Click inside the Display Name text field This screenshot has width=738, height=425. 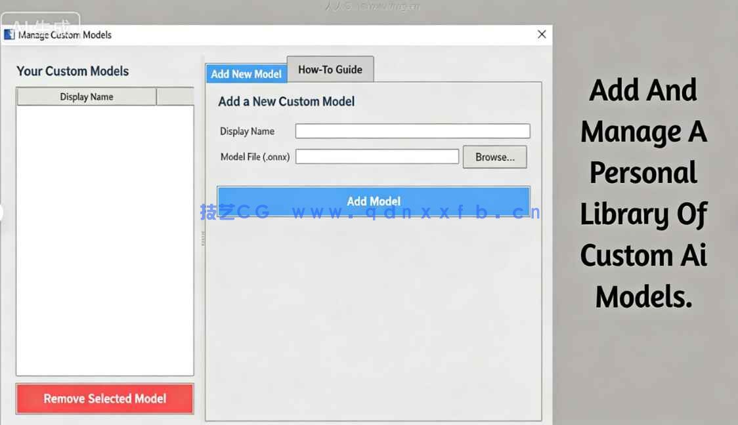coord(412,131)
